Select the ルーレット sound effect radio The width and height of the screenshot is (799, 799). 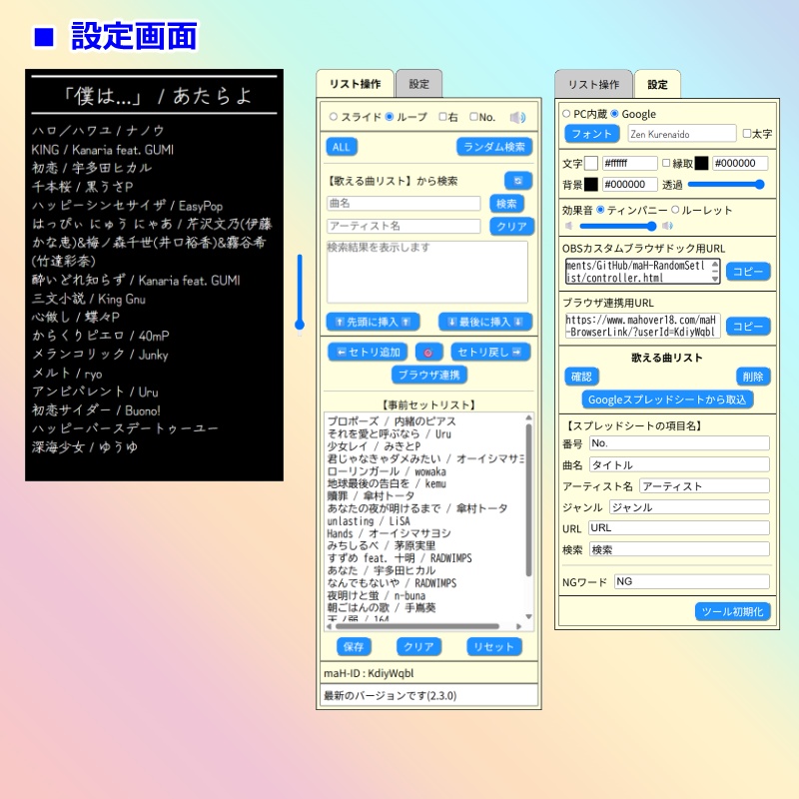[x=675, y=210]
